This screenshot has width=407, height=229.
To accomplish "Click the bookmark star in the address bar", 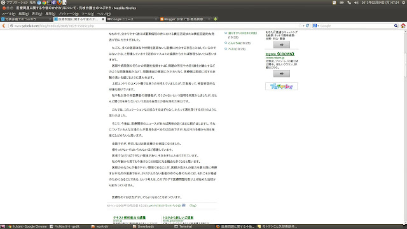I will tap(300, 25).
